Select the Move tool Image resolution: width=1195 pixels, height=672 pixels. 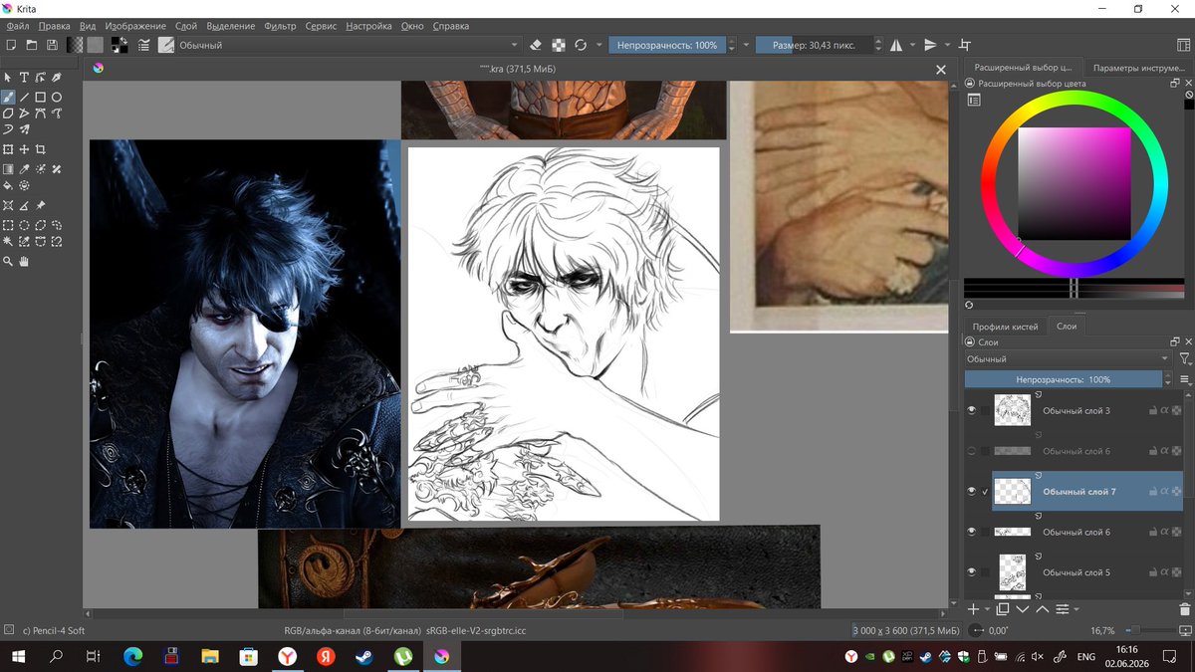click(24, 149)
